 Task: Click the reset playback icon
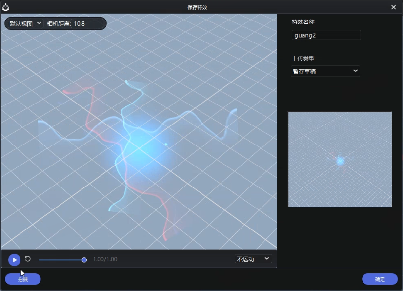click(x=28, y=259)
